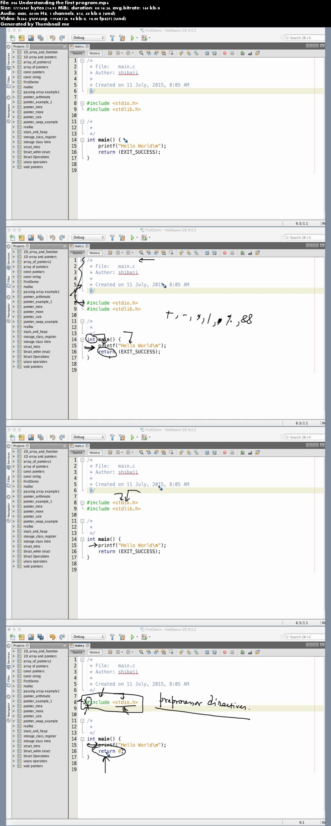Click Shift Line Right icon in bottom frame

(x=214, y=652)
